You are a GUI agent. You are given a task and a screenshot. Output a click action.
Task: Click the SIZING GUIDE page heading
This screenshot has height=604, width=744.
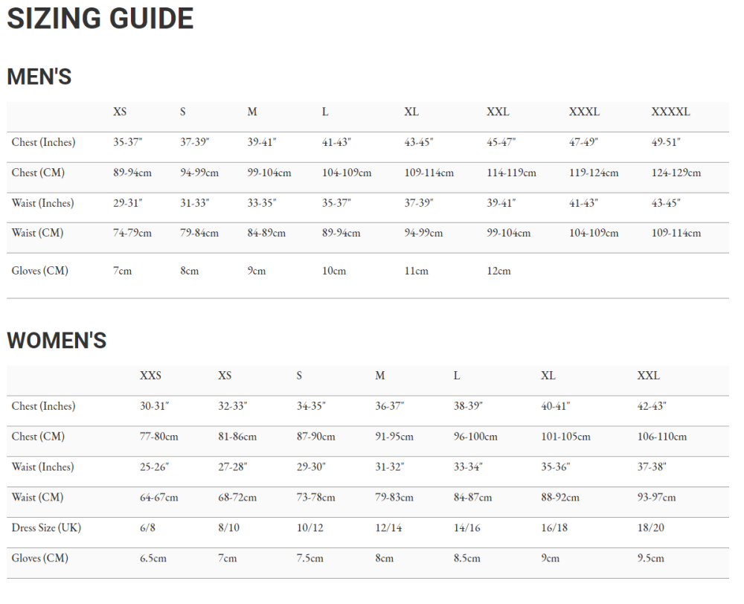[100, 19]
